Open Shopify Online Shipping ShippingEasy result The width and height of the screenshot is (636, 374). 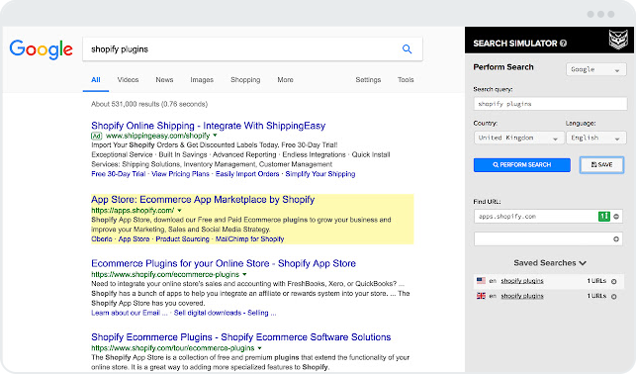[208, 126]
